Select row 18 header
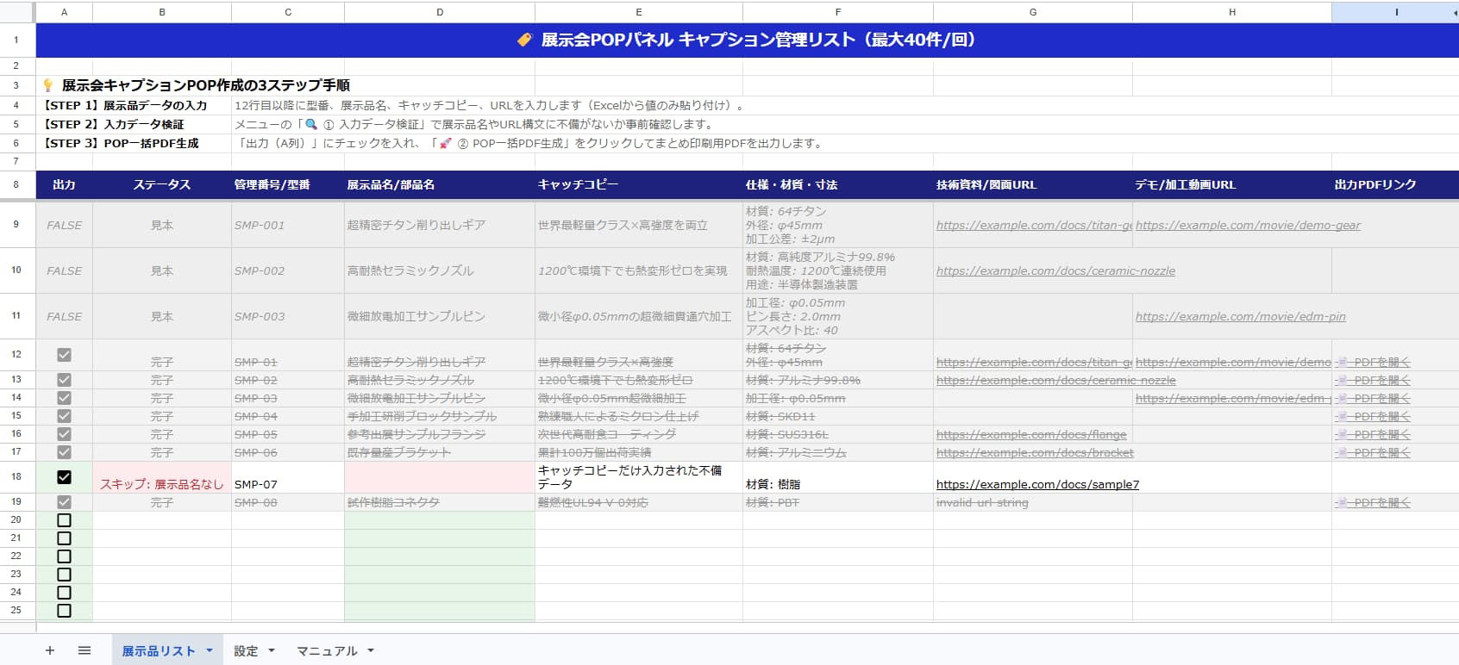The height and width of the screenshot is (665, 1459). (16, 476)
